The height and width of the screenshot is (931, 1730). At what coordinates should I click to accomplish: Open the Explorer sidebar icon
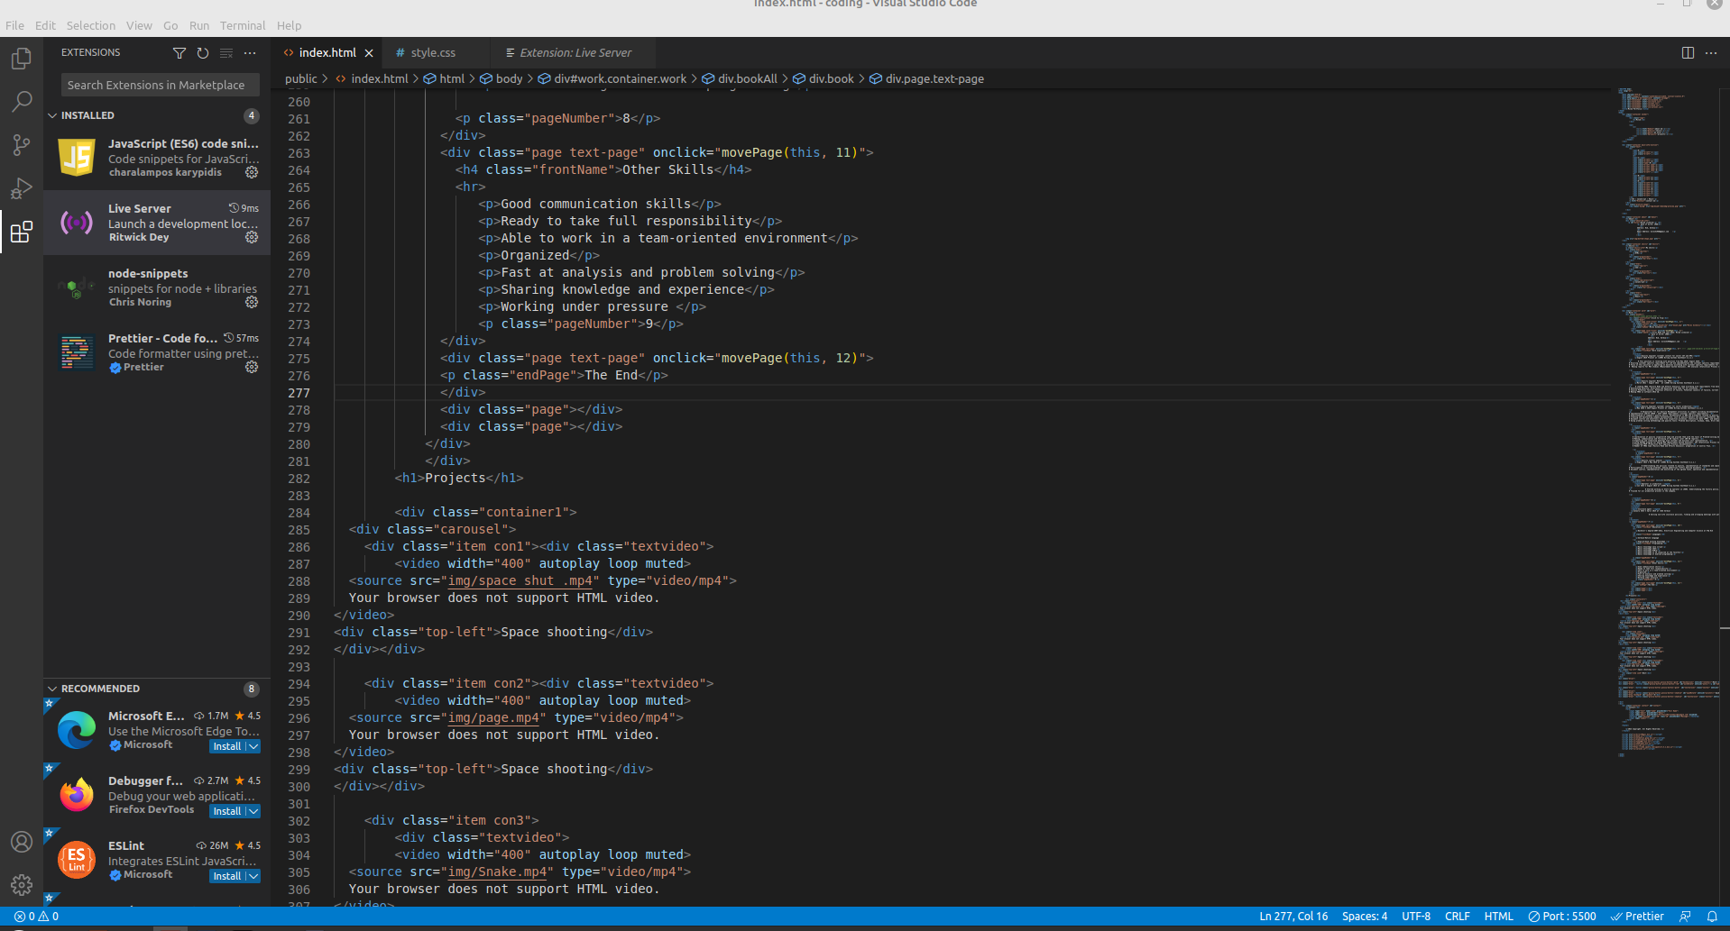pos(21,58)
